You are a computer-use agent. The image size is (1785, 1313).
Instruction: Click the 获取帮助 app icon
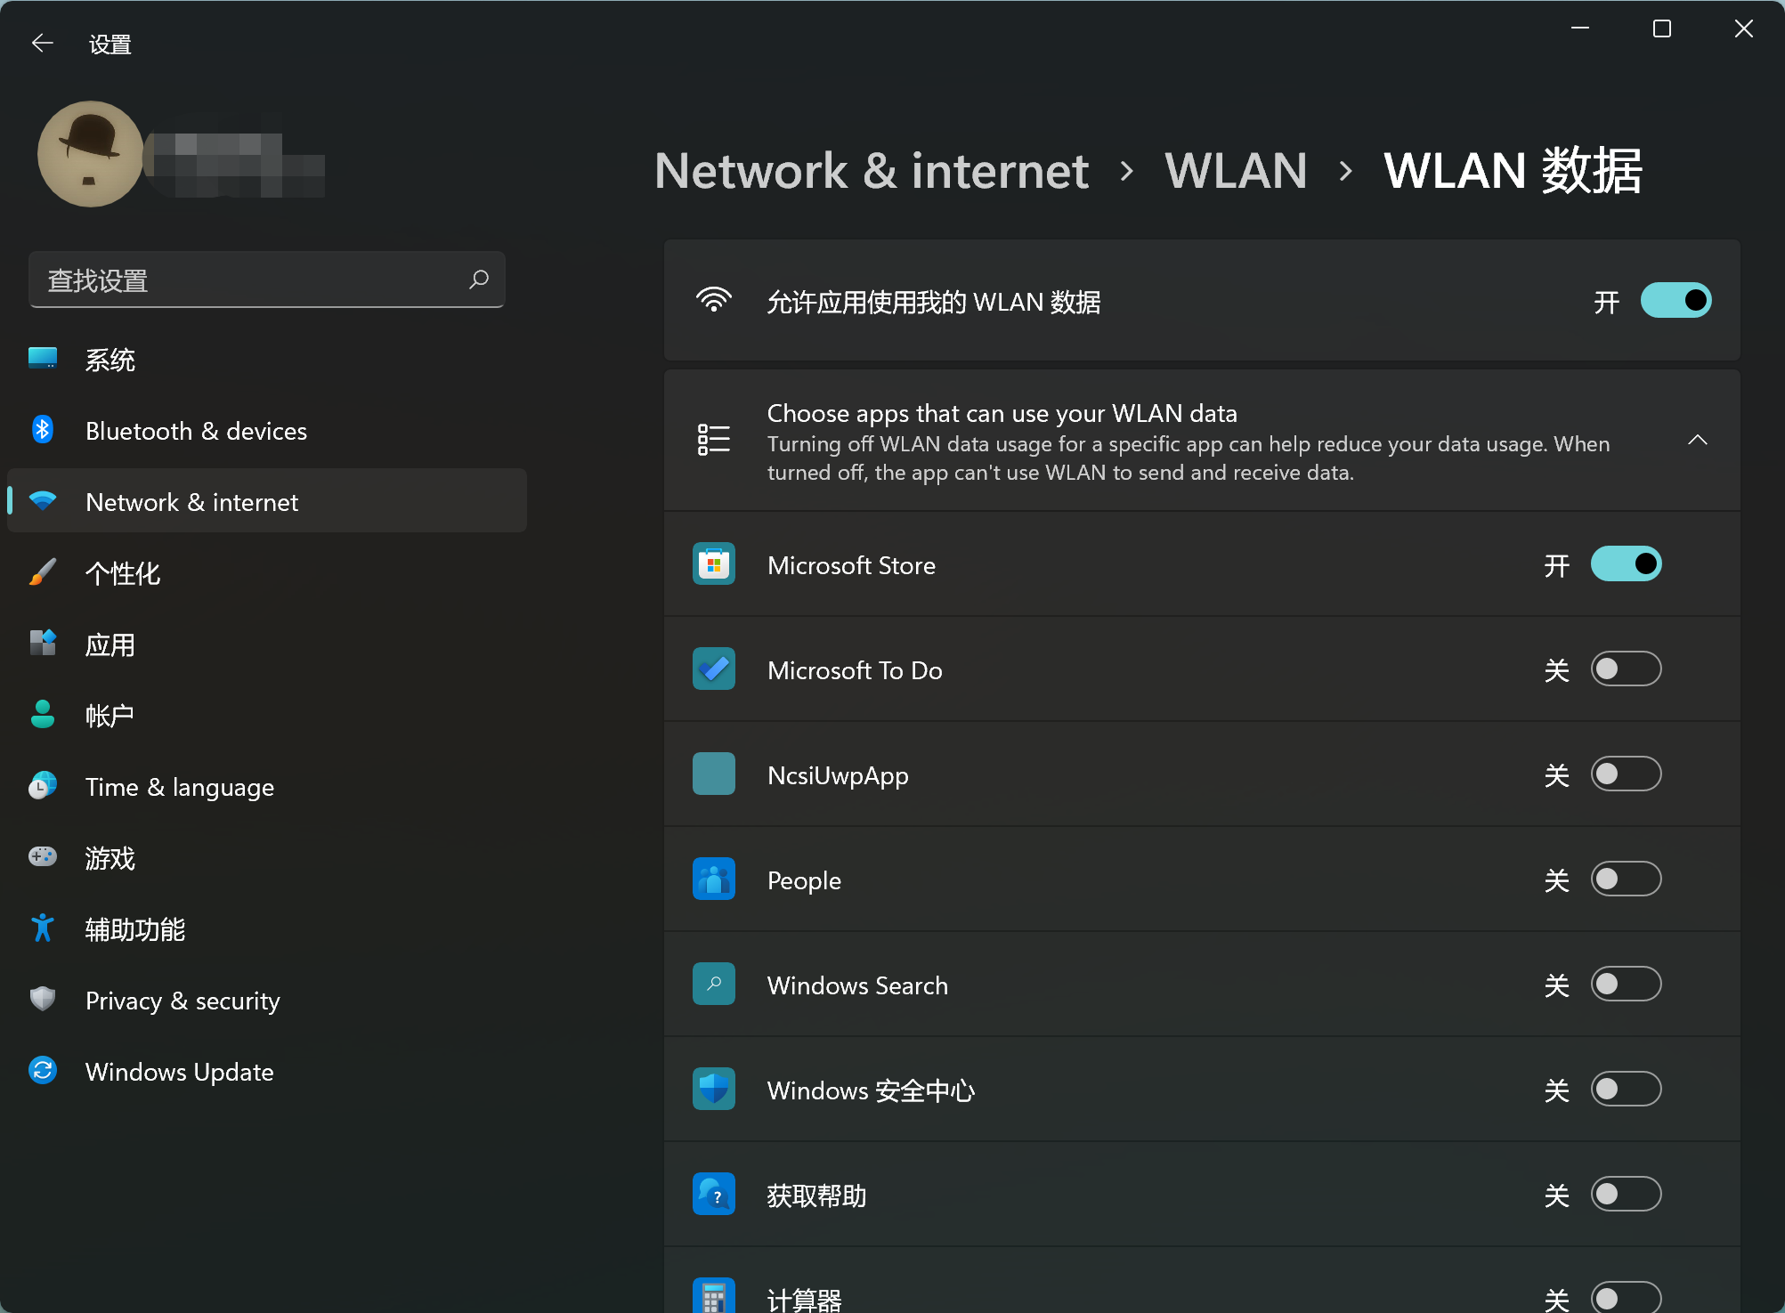[x=714, y=1195]
